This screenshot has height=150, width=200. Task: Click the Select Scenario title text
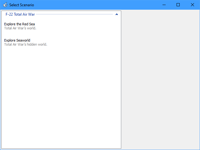click(22, 5)
